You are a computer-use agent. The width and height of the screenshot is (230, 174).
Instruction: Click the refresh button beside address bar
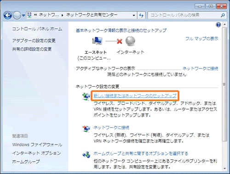coord(141,15)
